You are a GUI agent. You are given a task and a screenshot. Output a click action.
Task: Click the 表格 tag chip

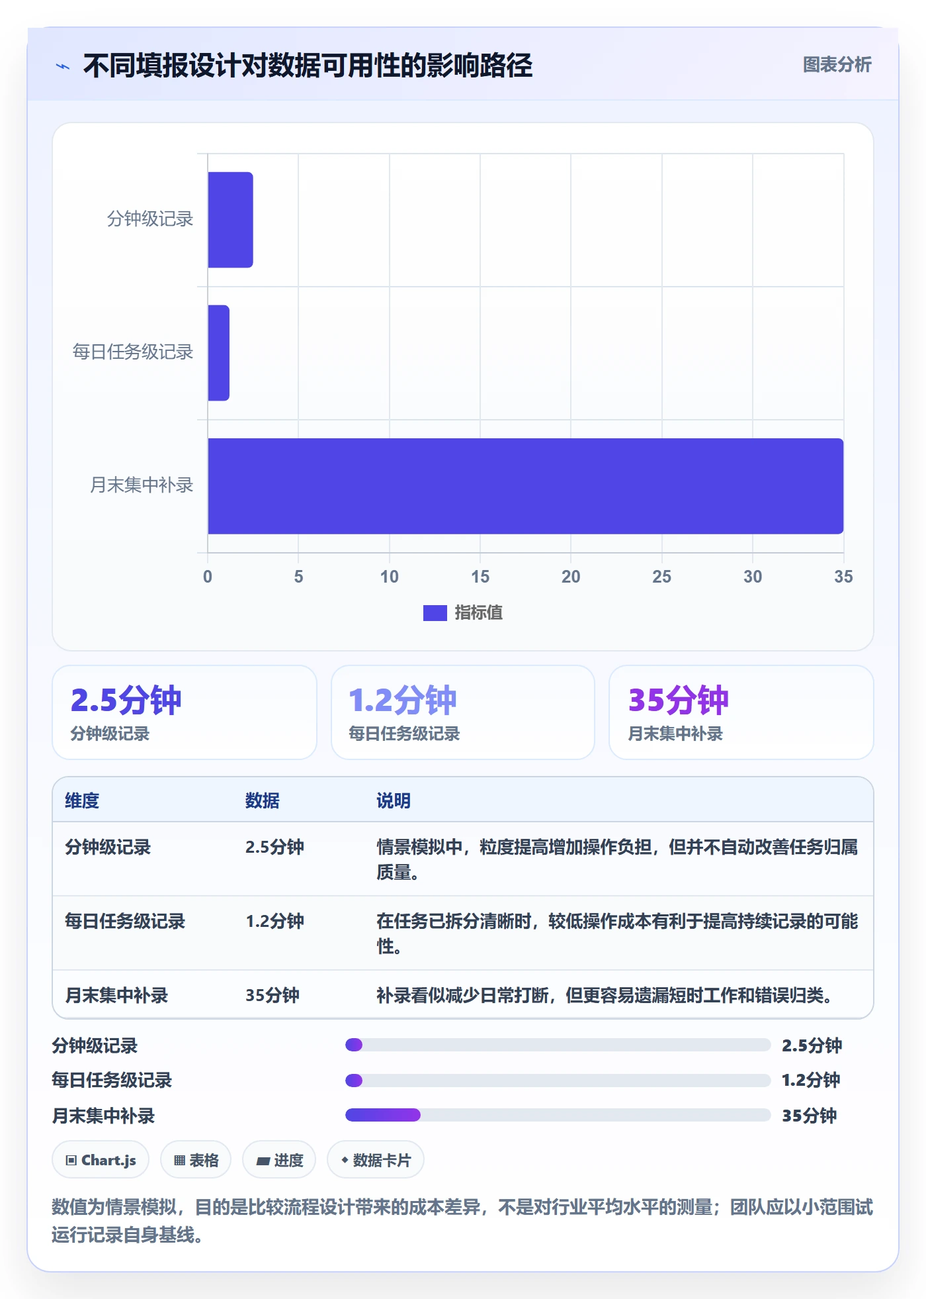click(x=196, y=1161)
